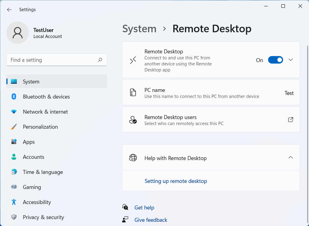Open the Apps settings category
The height and width of the screenshot is (226, 309).
[29, 142]
